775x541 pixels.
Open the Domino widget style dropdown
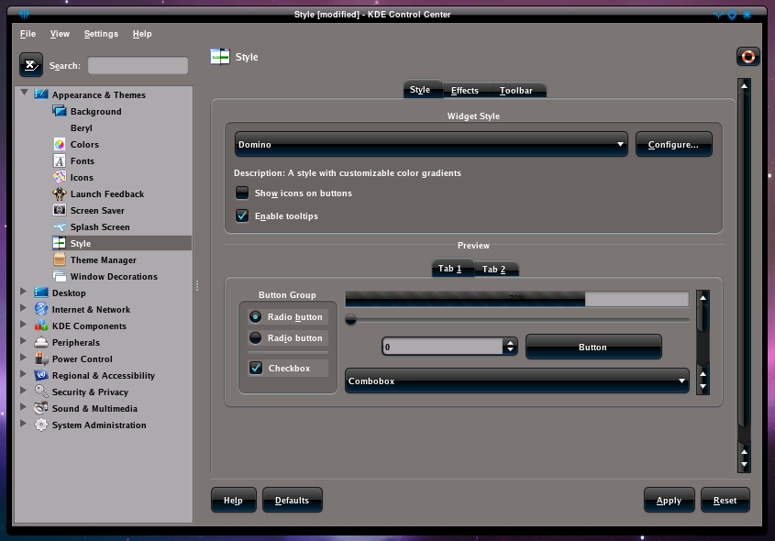431,144
